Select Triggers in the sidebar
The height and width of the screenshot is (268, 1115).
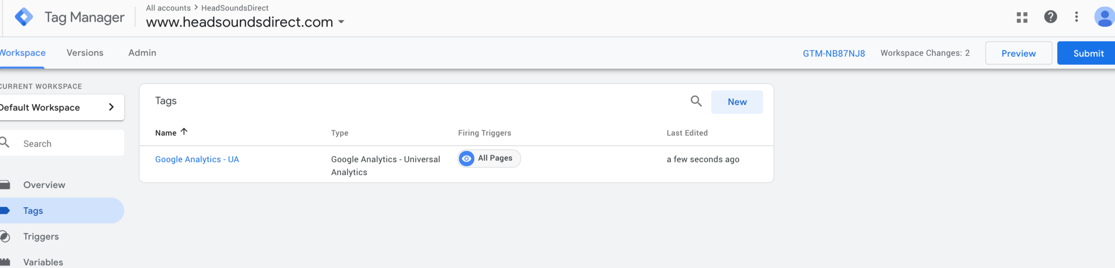point(41,237)
